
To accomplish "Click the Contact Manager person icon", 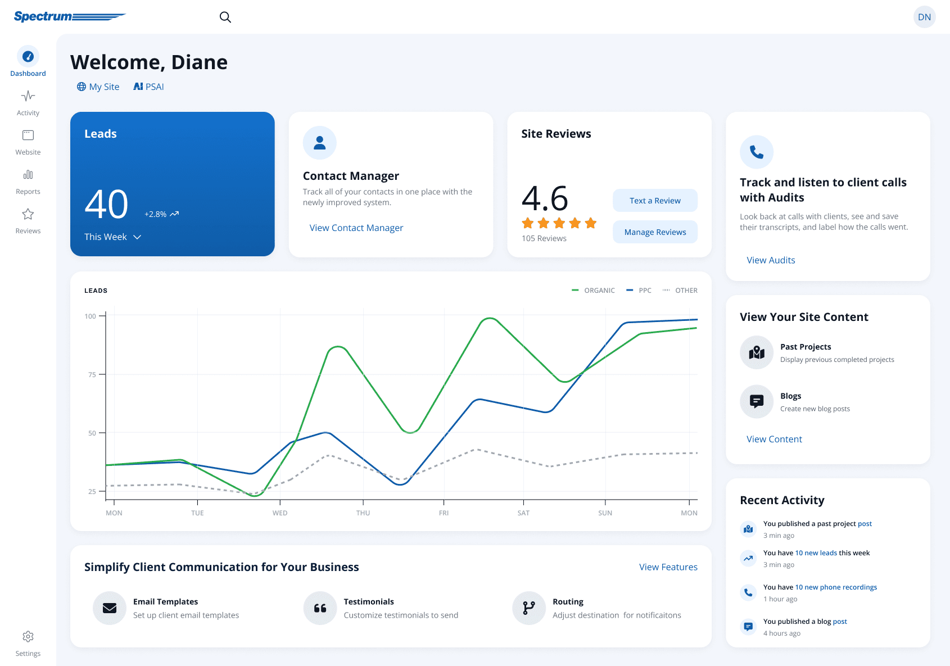I will (320, 143).
